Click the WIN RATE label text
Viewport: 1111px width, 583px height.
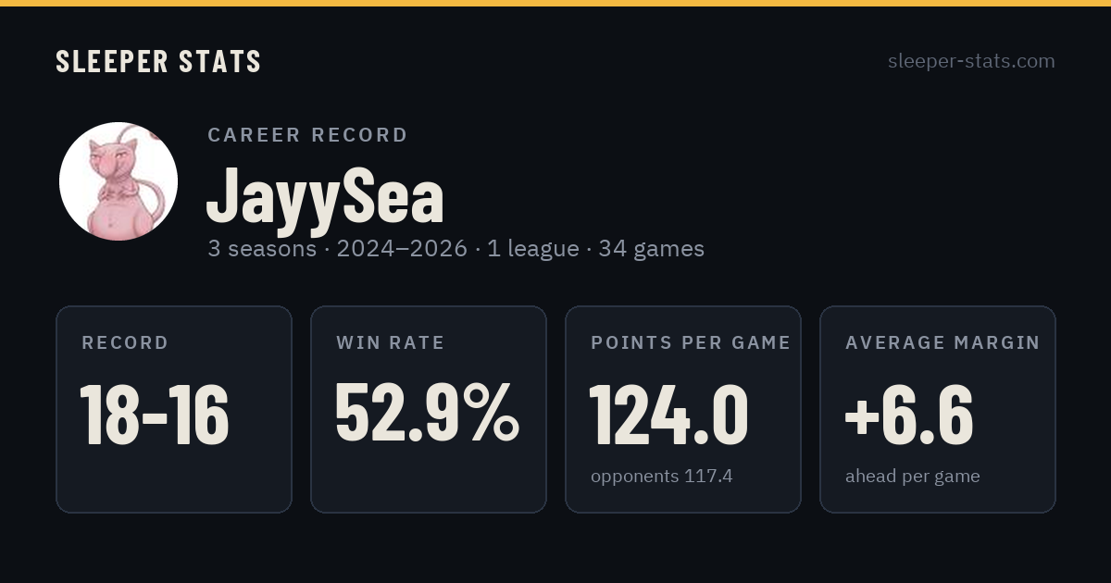tap(391, 342)
